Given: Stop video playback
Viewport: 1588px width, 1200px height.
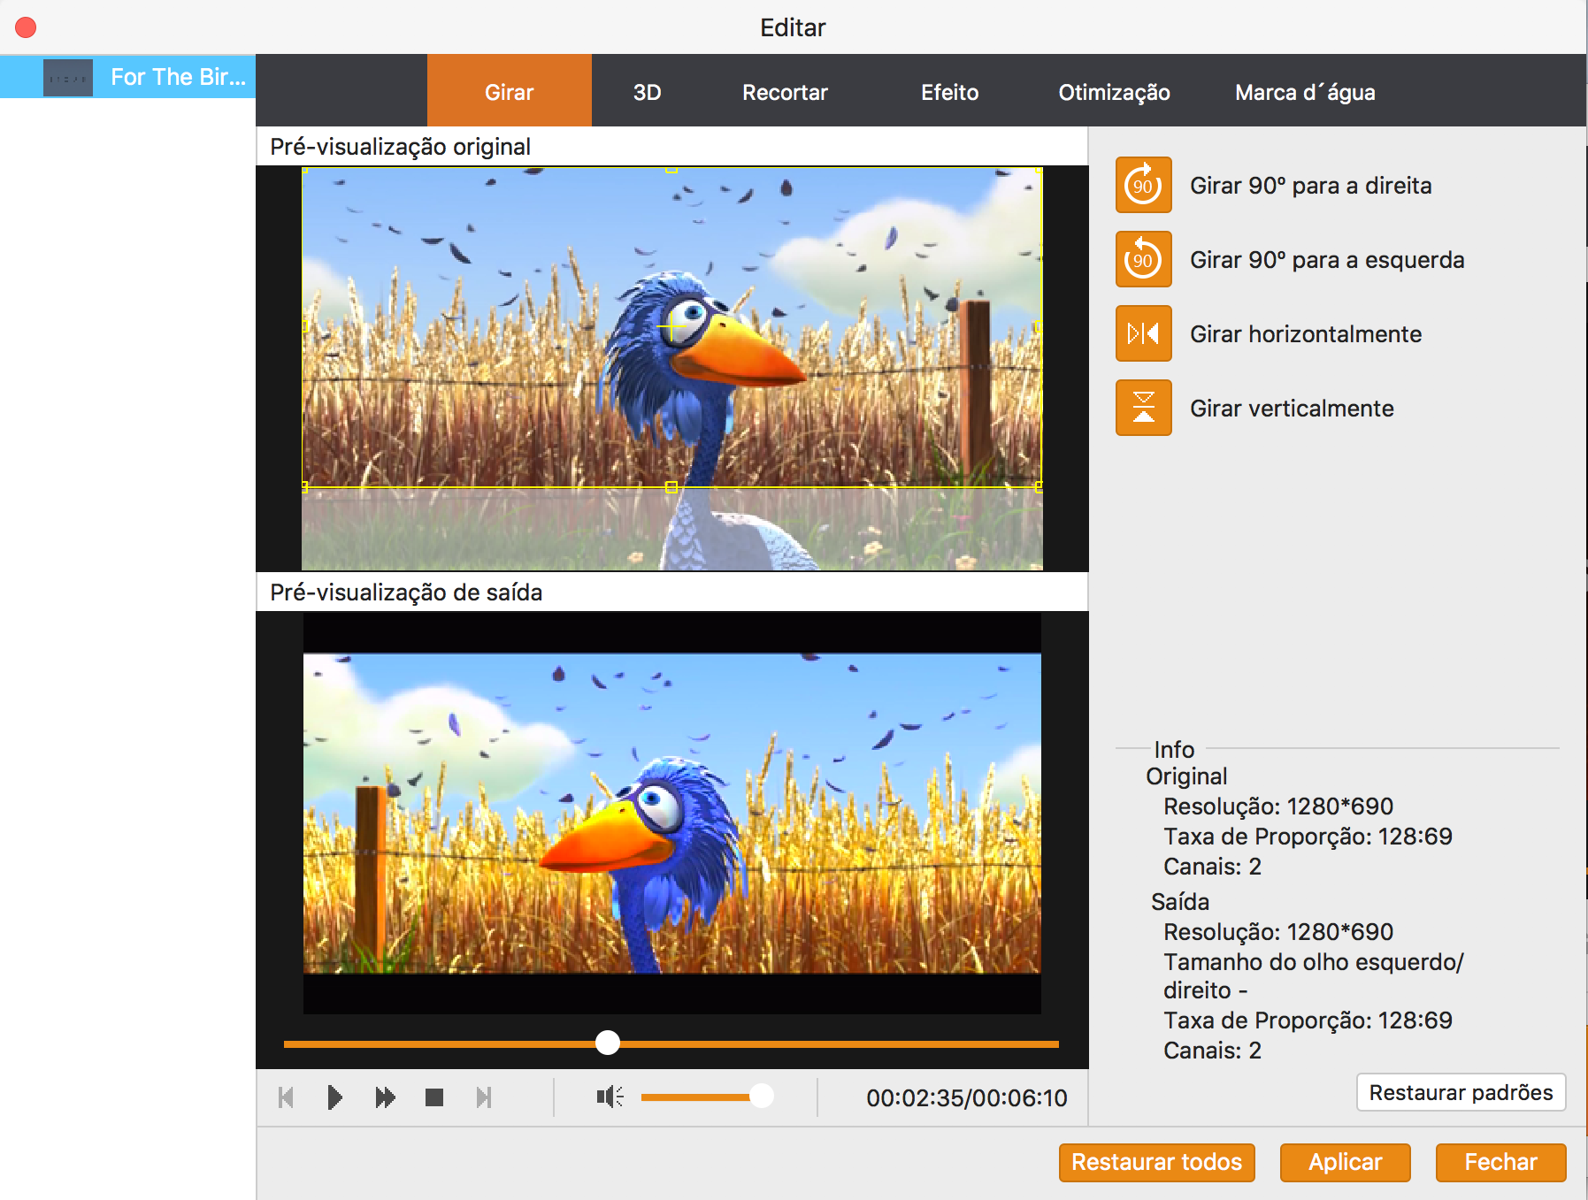Looking at the screenshot, I should 433,1097.
